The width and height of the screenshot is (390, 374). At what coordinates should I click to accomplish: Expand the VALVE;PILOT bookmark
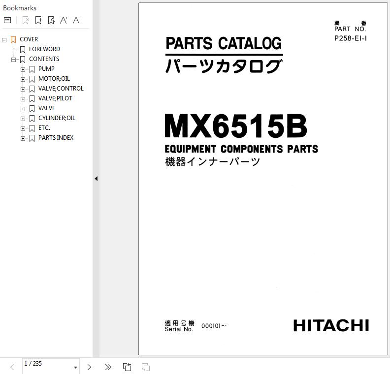[x=23, y=99]
